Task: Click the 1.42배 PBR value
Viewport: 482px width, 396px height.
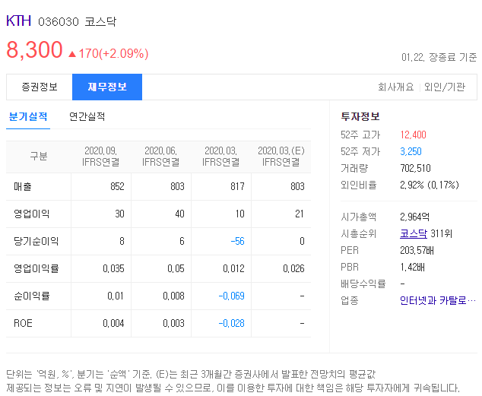Action: click(412, 267)
